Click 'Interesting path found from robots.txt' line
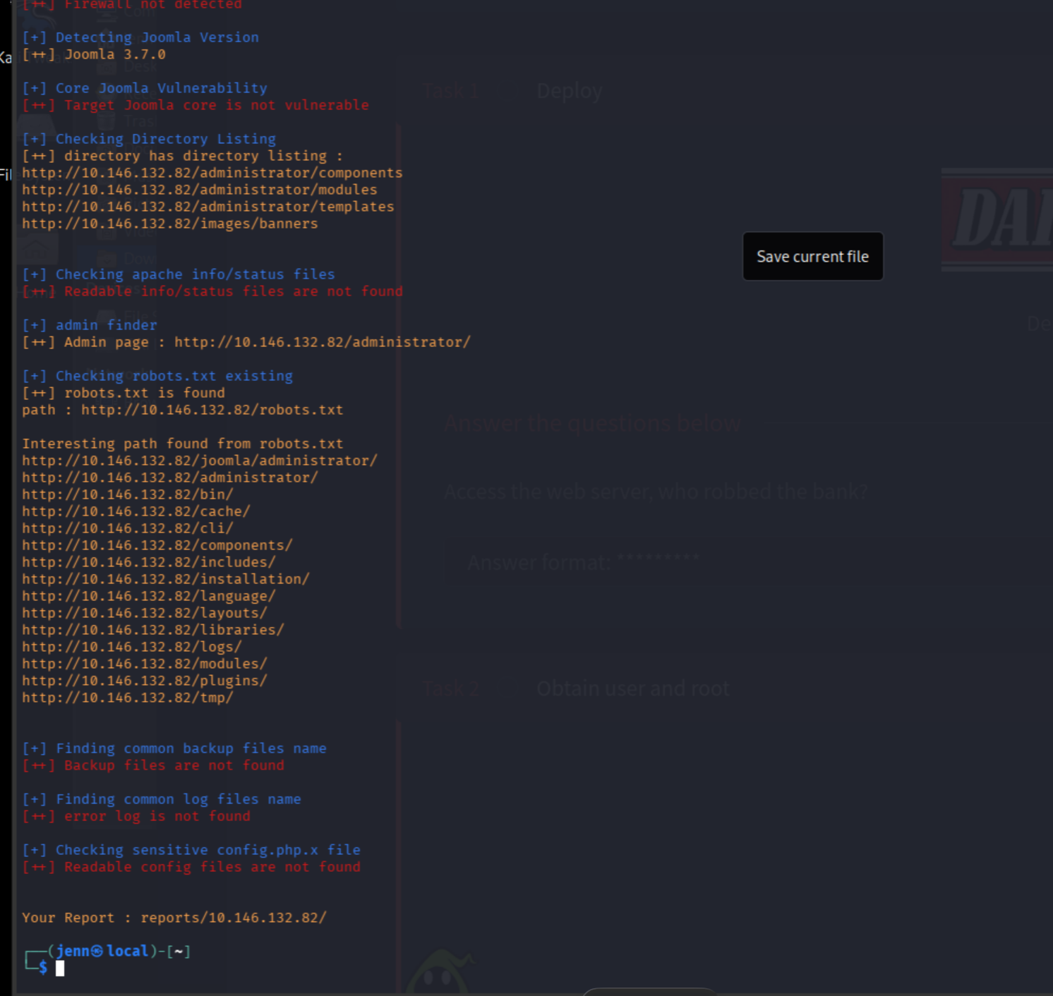1053x996 pixels. [183, 444]
